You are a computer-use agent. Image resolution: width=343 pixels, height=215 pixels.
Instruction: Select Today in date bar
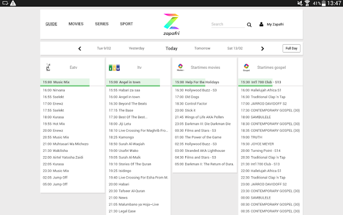click(x=171, y=48)
